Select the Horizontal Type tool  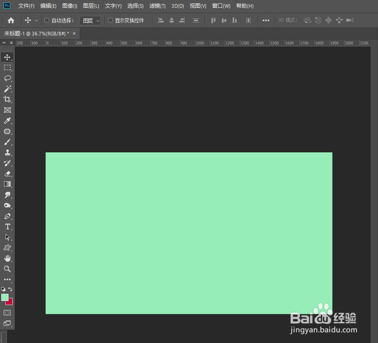coord(7,226)
